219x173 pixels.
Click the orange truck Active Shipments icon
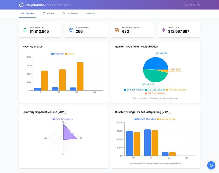117,30
